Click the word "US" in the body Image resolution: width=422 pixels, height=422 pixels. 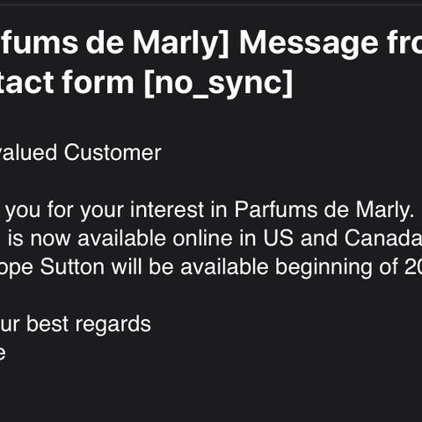279,238
